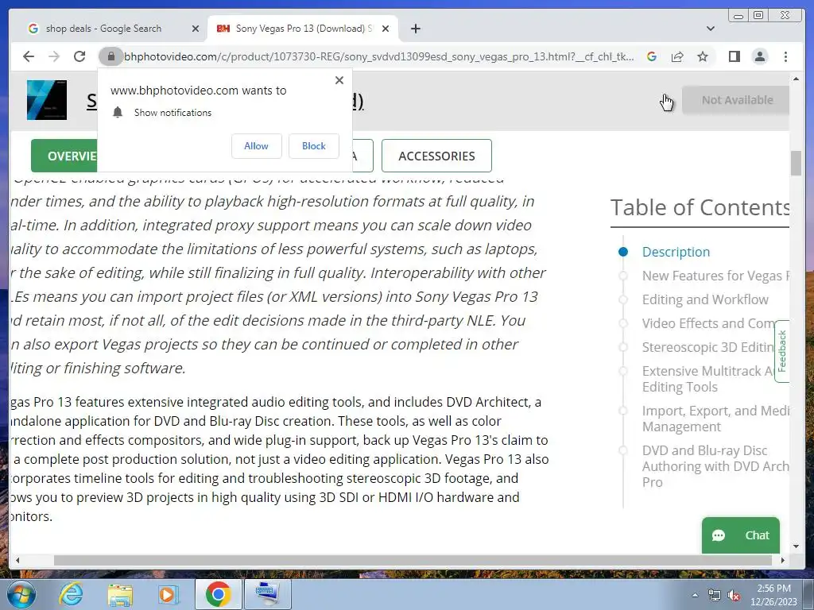Click the Sony Vegas product thumbnail
814x610 pixels.
pyautogui.click(x=47, y=100)
